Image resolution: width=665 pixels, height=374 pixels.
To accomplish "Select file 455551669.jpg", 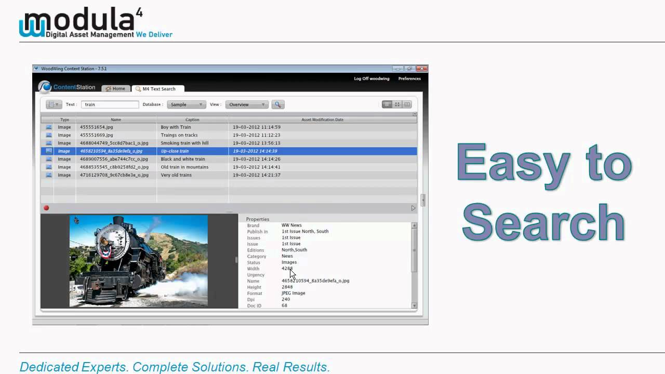I will click(96, 135).
